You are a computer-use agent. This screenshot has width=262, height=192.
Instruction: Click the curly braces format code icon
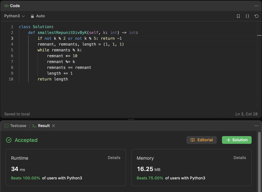pyautogui.click(x=247, y=16)
